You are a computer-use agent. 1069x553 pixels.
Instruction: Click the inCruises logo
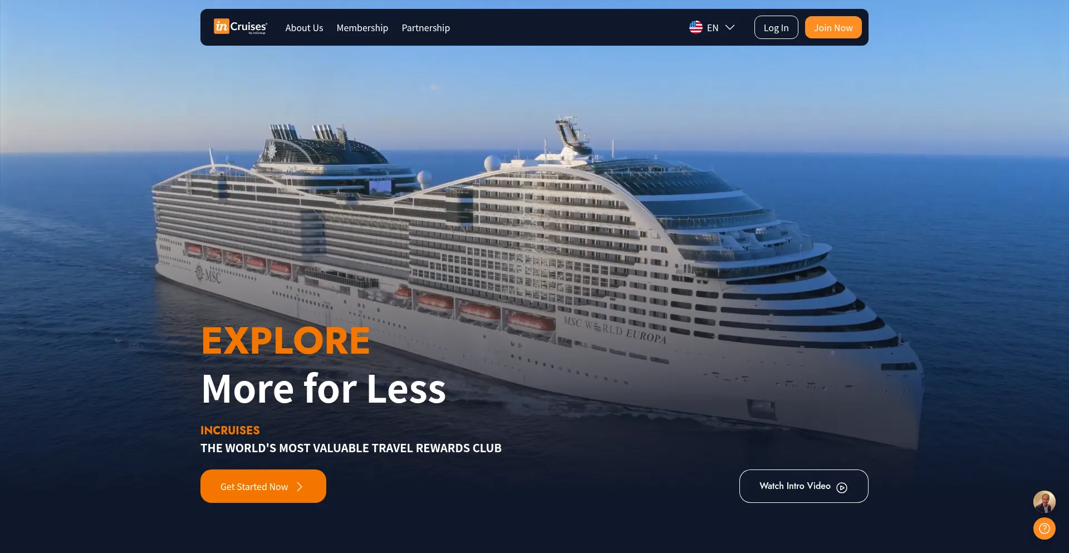241,27
